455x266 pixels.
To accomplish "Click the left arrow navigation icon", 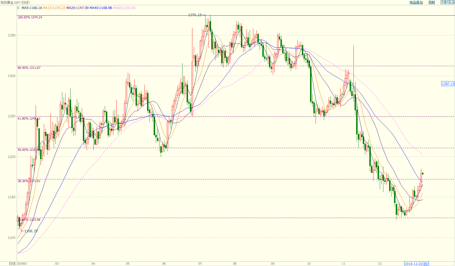I will [x=443, y=2].
